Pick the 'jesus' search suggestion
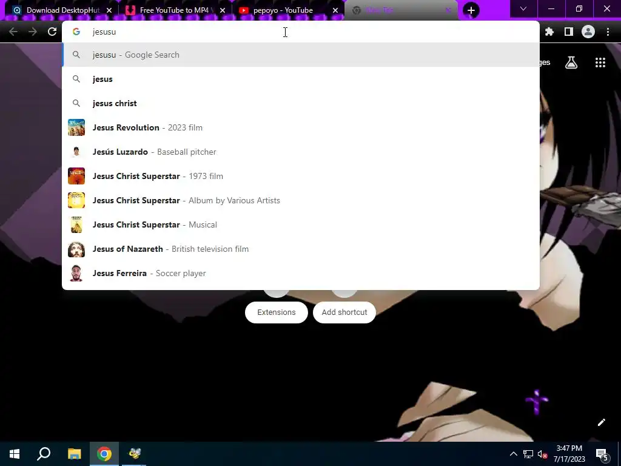Screen dimensions: 621x466 301,79
